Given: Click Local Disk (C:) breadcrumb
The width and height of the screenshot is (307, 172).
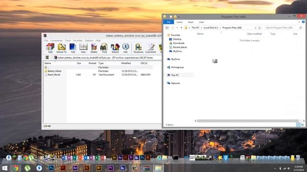Looking at the screenshot, I should click(x=211, y=28).
